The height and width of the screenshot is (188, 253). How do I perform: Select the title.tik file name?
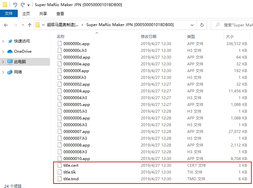(x=70, y=172)
